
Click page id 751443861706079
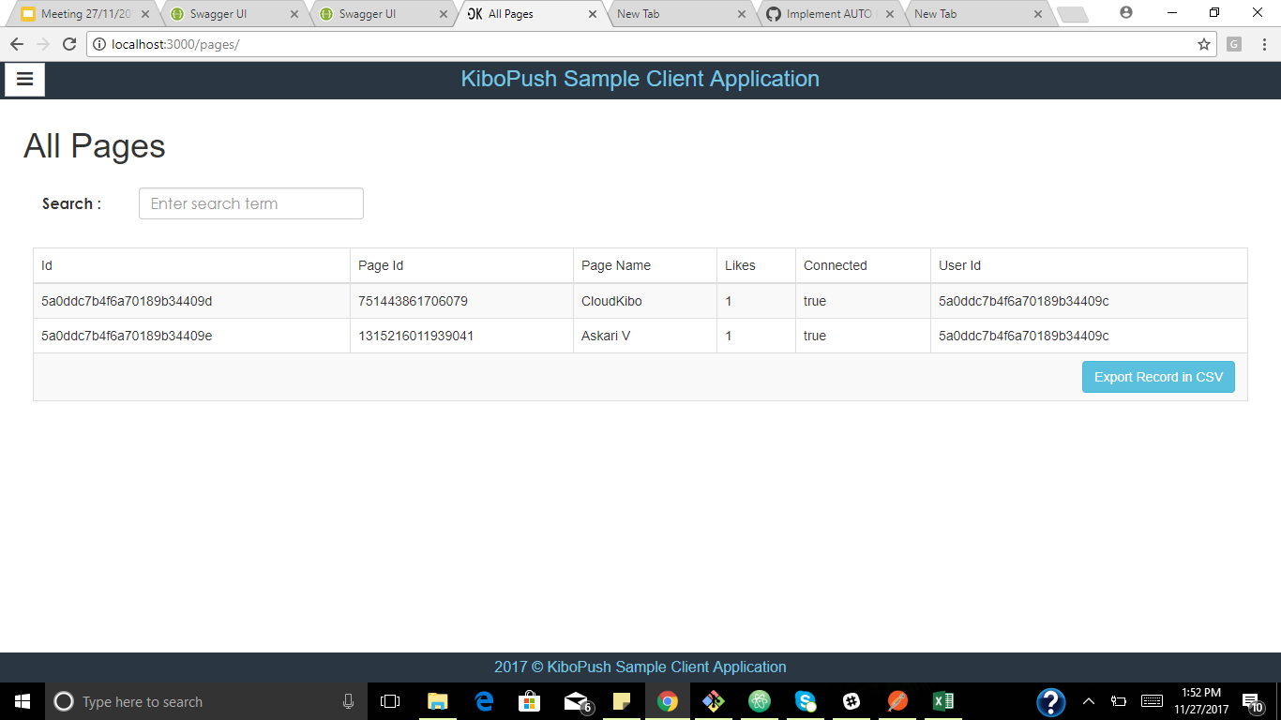pos(413,301)
